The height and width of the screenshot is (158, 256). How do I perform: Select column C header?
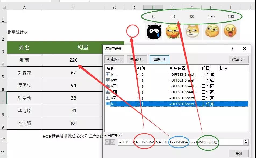coord(115,8)
